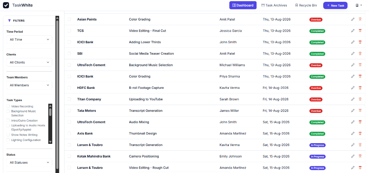Click the TaskWhite brand name

pos(23,5)
